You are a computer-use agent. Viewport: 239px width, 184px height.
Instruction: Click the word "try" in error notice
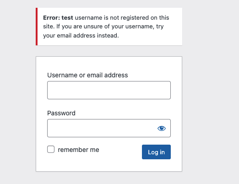160,27
